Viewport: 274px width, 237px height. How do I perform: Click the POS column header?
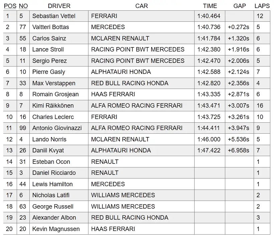(9, 6)
